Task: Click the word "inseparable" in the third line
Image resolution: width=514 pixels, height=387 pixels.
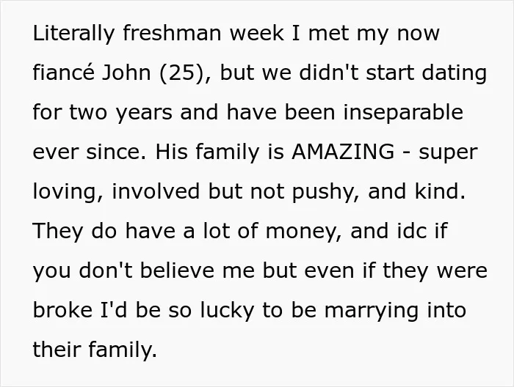Action: coord(403,113)
